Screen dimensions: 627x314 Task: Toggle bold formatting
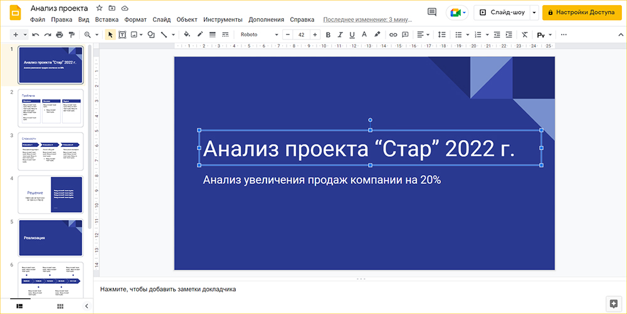tap(328, 34)
